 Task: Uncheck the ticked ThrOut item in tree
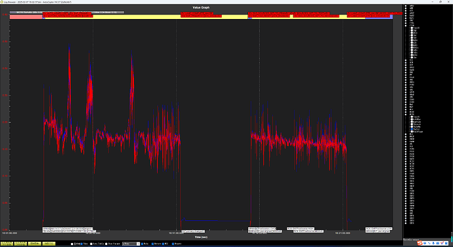[412, 129]
